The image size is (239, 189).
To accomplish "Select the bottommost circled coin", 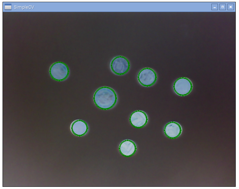I will (127, 148).
